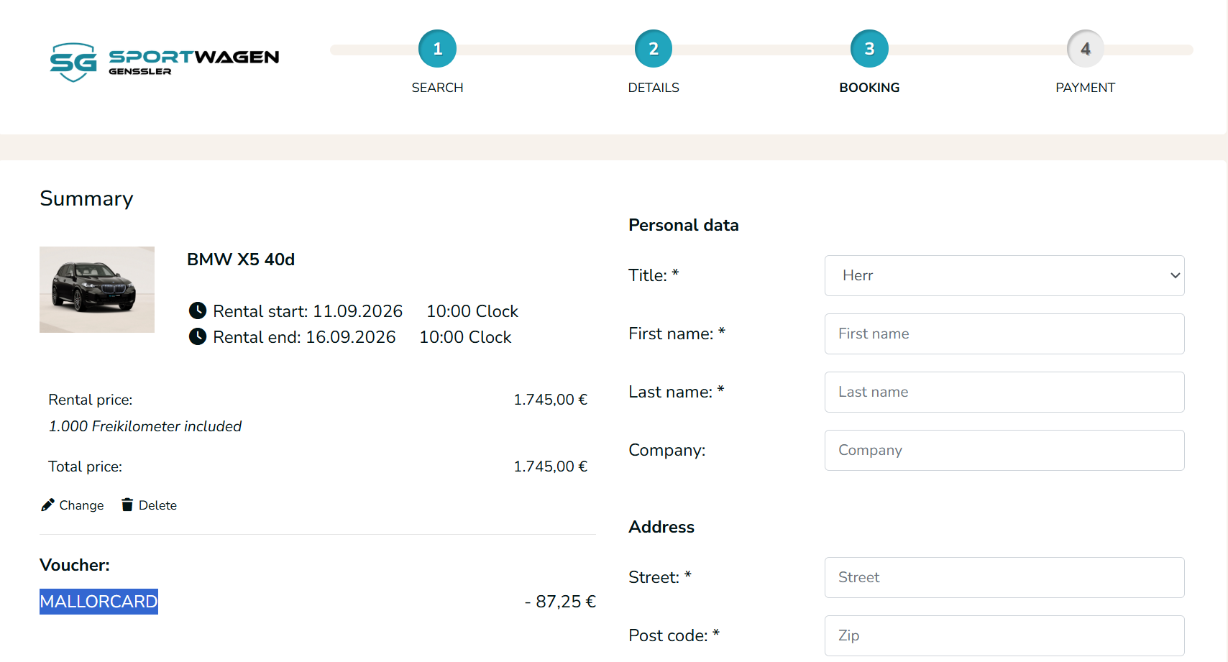This screenshot has height=662, width=1228.
Task: Click the Address section heading
Action: [x=661, y=527]
